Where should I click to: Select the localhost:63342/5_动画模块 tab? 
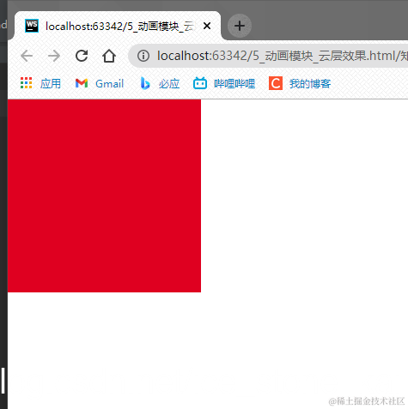pos(118,26)
